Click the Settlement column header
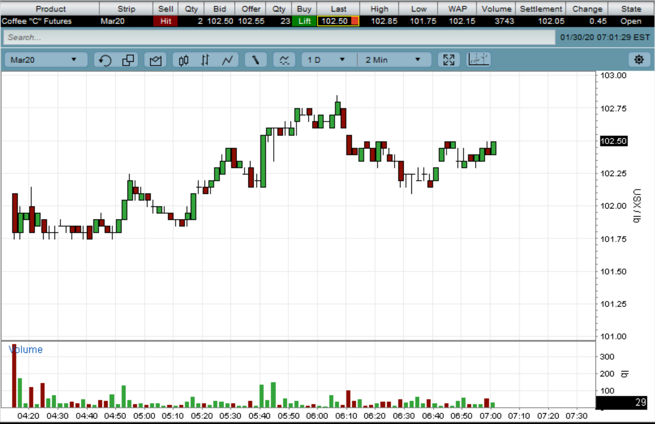Image resolution: width=655 pixels, height=424 pixels. pyautogui.click(x=541, y=9)
